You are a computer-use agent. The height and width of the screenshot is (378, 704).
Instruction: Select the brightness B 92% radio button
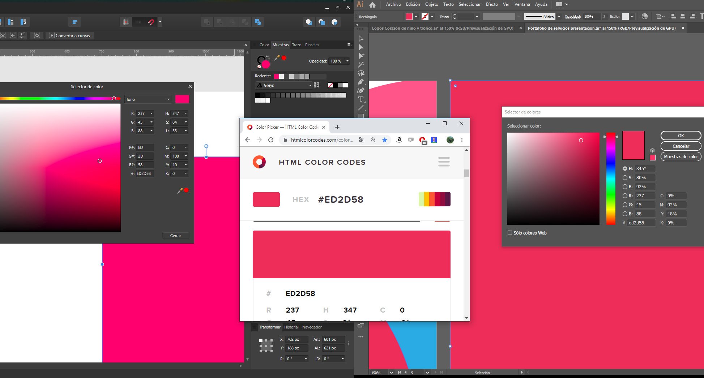(x=625, y=187)
